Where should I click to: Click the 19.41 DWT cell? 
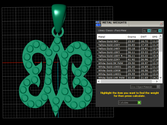pyautogui.click(x=145, y=49)
